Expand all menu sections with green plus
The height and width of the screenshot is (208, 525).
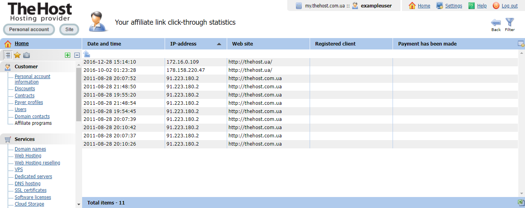pos(68,55)
